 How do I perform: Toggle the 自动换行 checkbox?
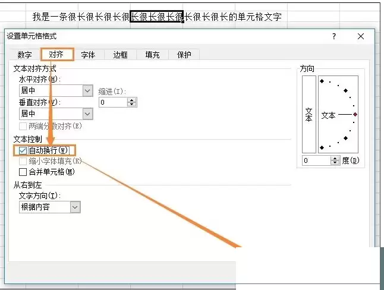(23, 150)
